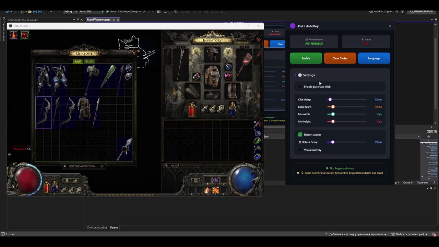Tick the Visual overlay checkbox
This screenshot has height=247, width=439.
[300, 150]
